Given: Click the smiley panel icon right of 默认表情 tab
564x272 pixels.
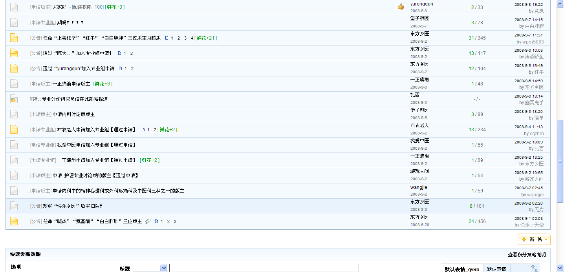Looking at the screenshot, I should pyautogui.click(x=535, y=268).
